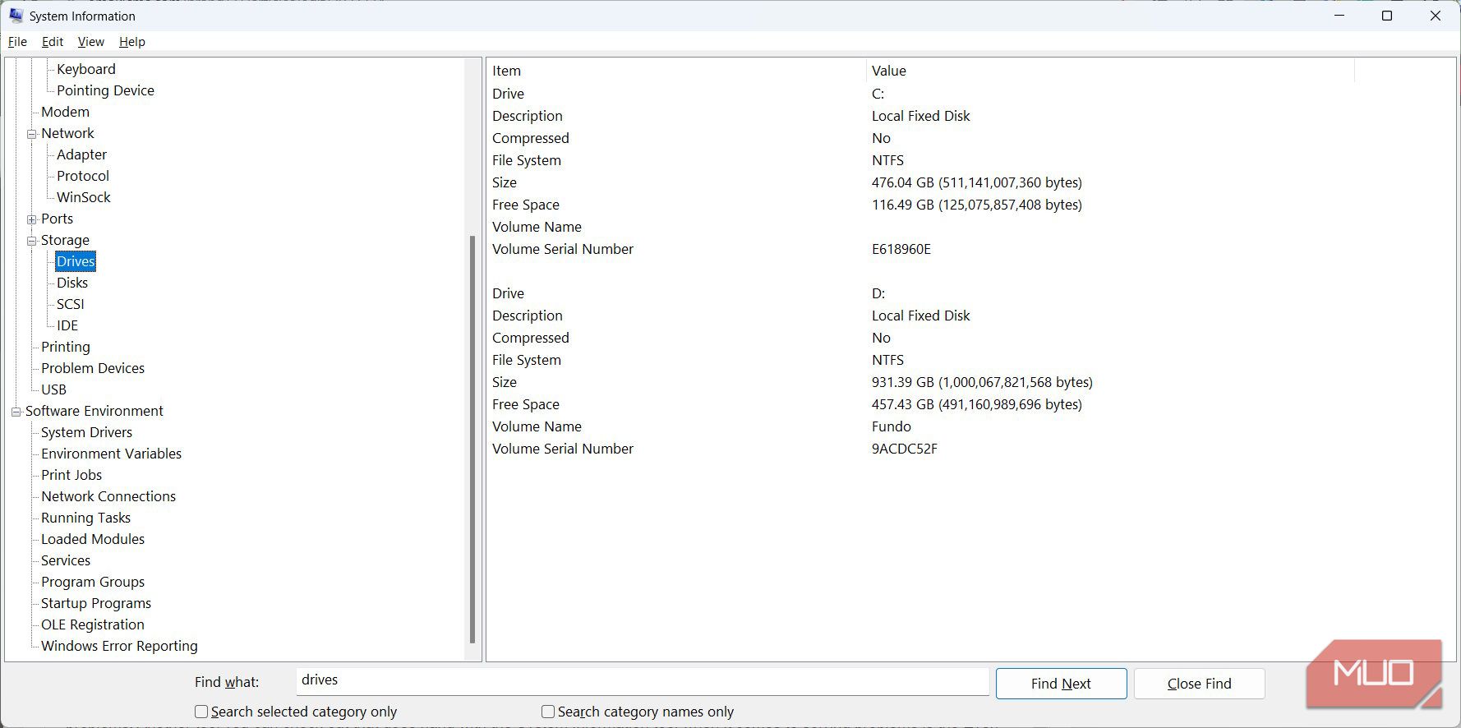This screenshot has width=1461, height=728.
Task: Open the Help menu
Action: click(x=131, y=42)
